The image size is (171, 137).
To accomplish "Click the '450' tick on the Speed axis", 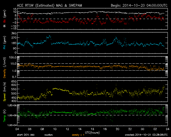I will pyautogui.click(x=14, y=98).
